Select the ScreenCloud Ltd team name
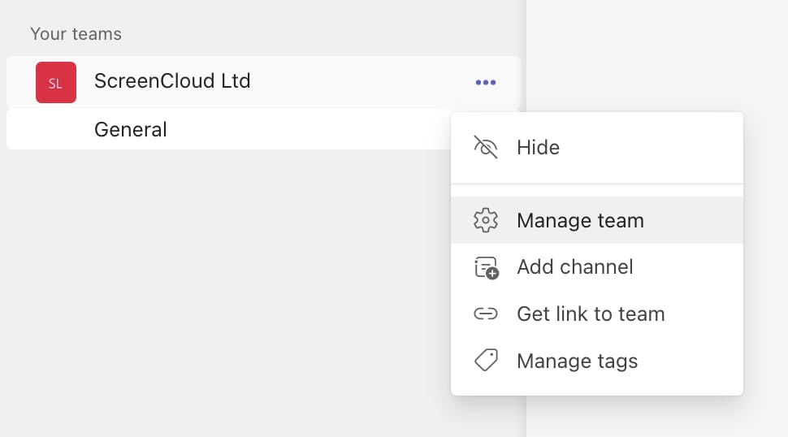The width and height of the screenshot is (788, 437). click(x=172, y=81)
